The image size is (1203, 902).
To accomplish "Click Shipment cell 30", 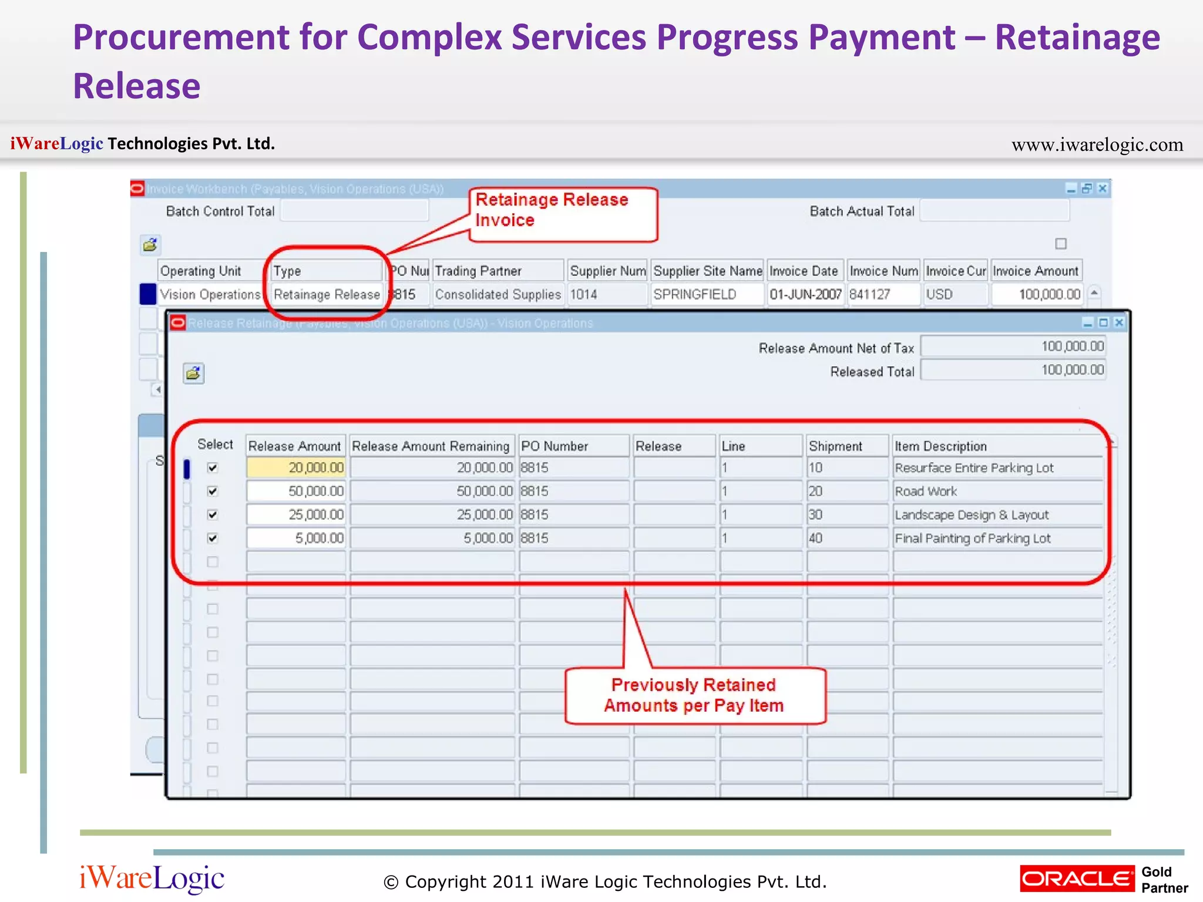I will pyautogui.click(x=847, y=515).
